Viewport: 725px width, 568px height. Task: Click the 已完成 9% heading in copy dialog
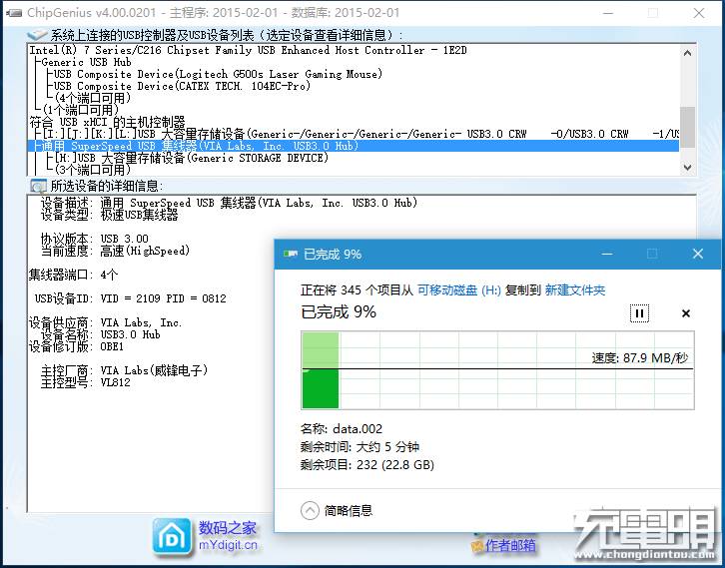[339, 312]
